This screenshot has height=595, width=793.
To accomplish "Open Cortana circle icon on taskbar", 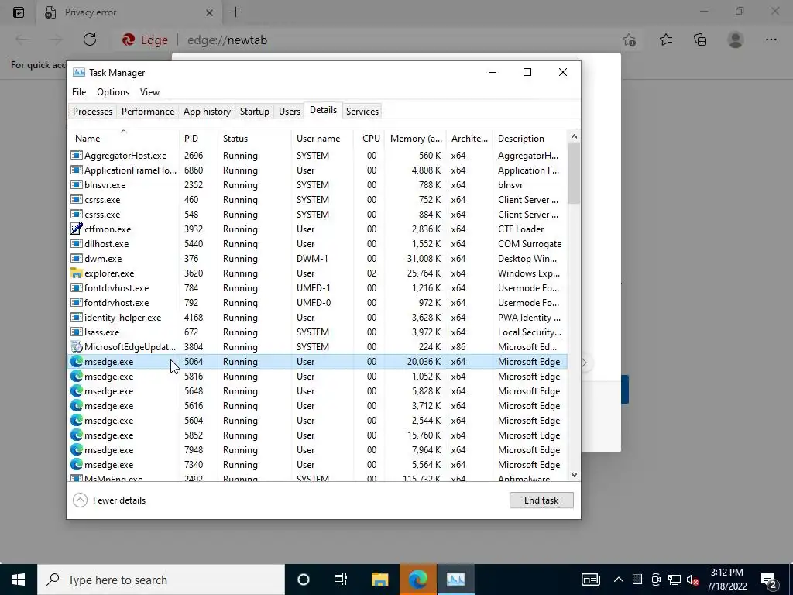I will click(x=304, y=580).
